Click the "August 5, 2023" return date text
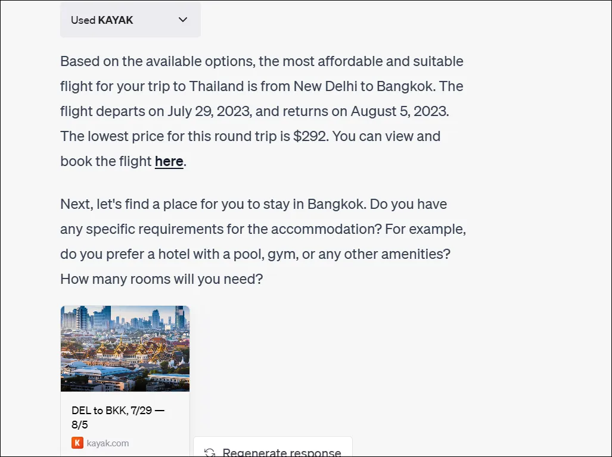This screenshot has width=612, height=457. [399, 111]
